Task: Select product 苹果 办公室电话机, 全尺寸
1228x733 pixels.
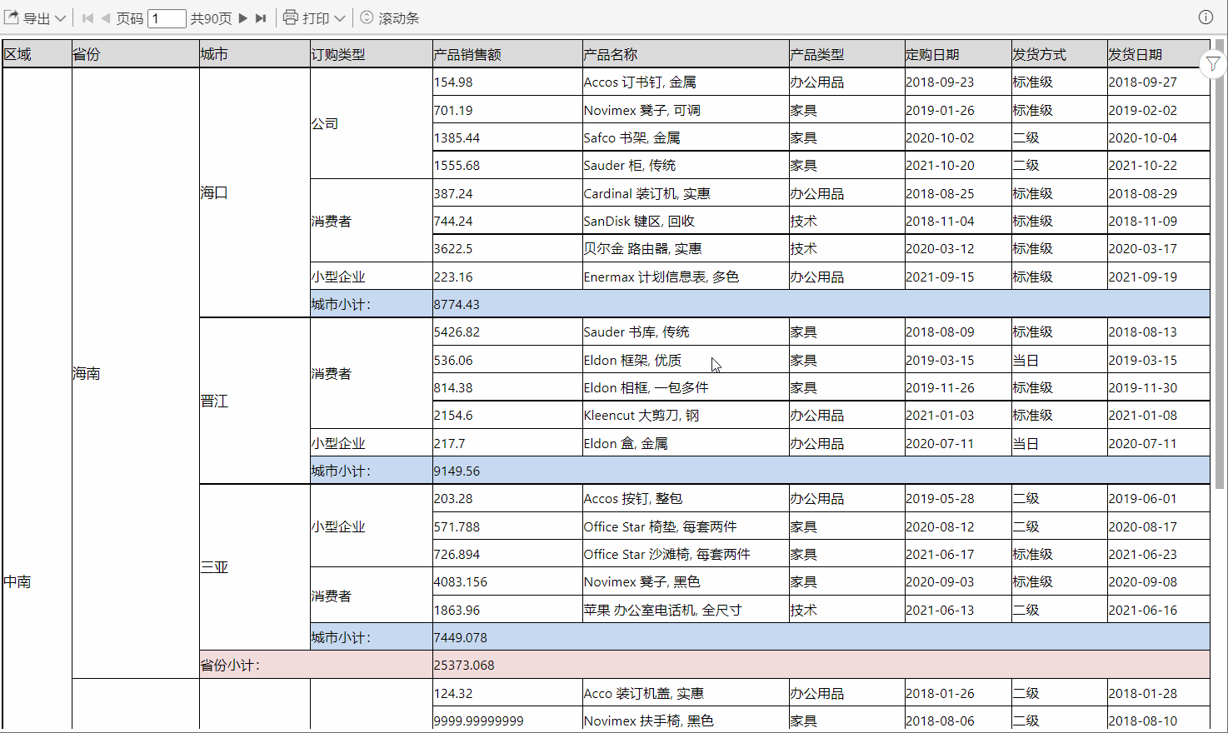Action: [686, 610]
